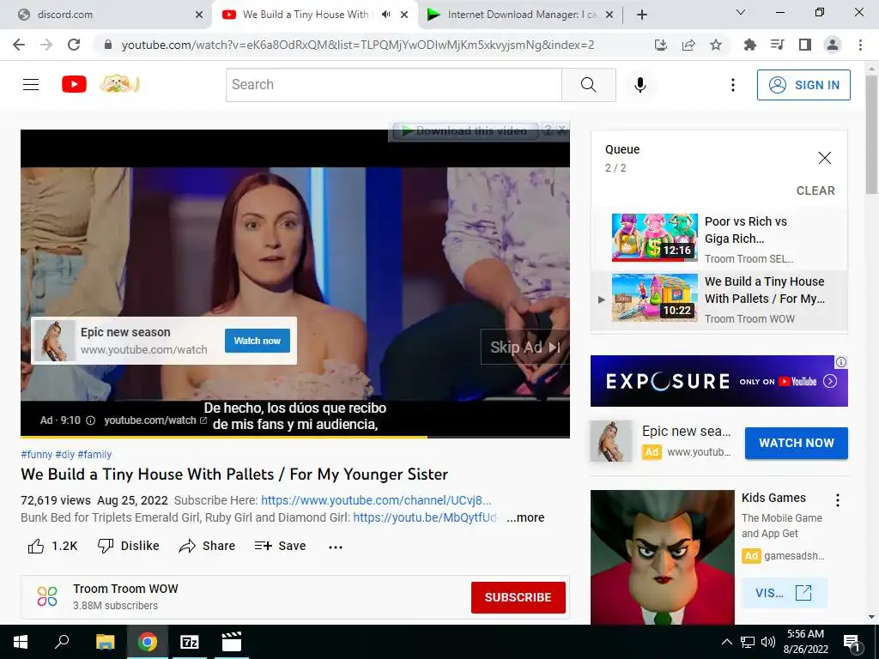The width and height of the screenshot is (879, 659).
Task: Click EXPOSURE banner info icon
Action: [x=841, y=362]
